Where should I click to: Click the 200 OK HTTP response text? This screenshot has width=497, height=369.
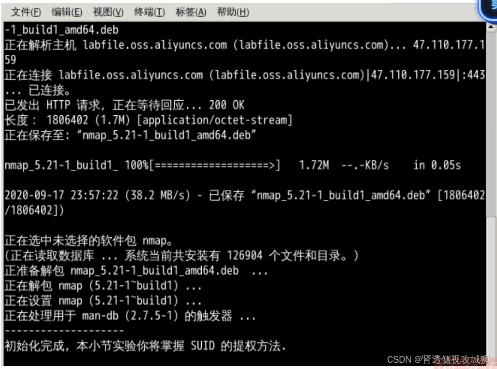226,105
